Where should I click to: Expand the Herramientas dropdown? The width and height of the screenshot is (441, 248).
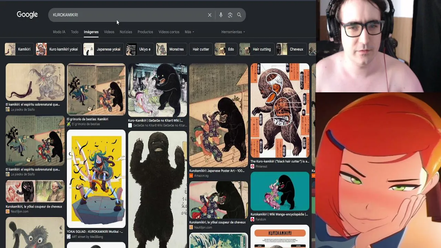click(233, 32)
